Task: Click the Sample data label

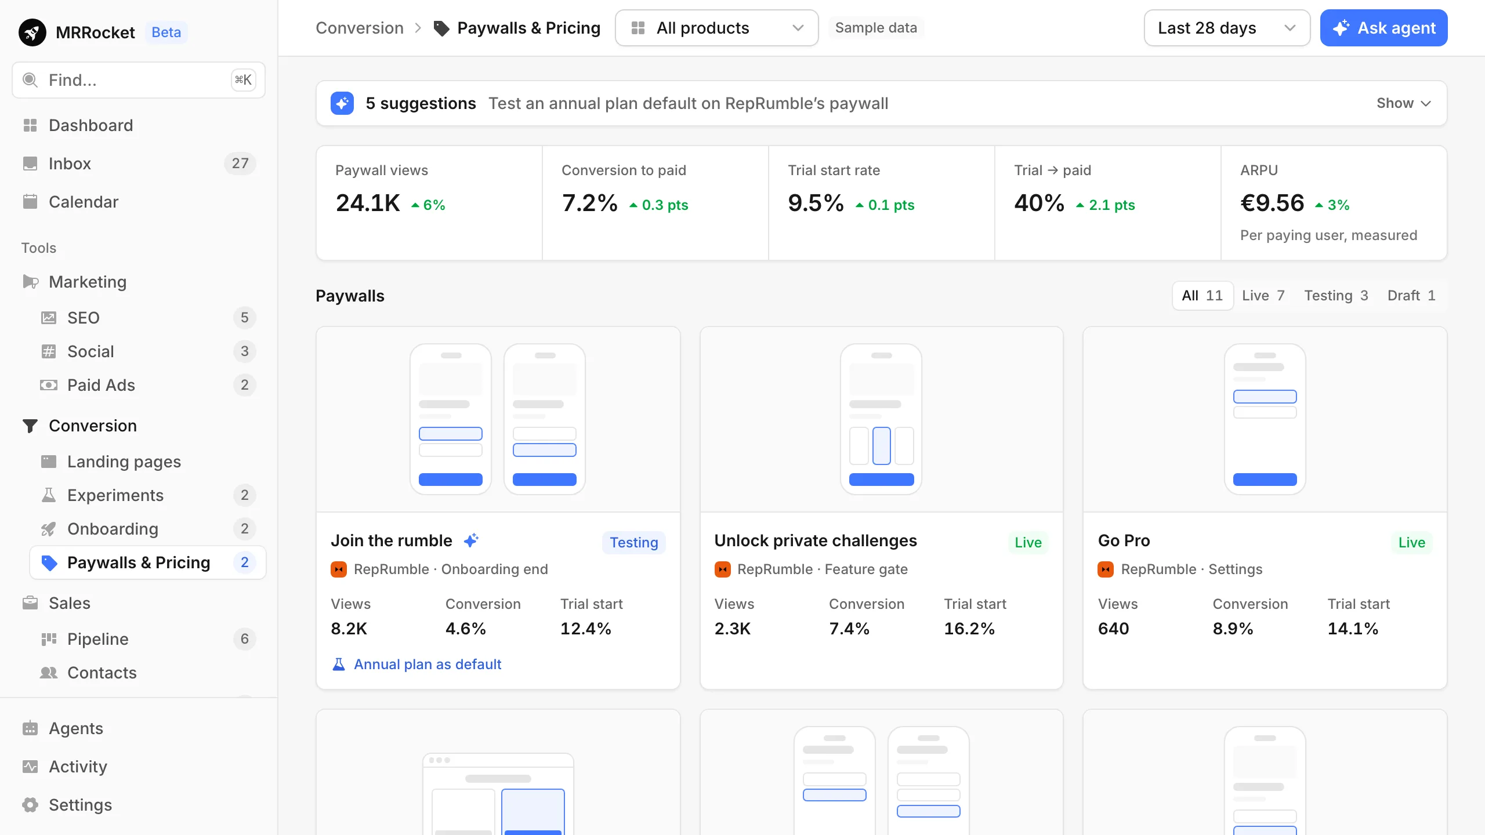Action: (x=876, y=28)
